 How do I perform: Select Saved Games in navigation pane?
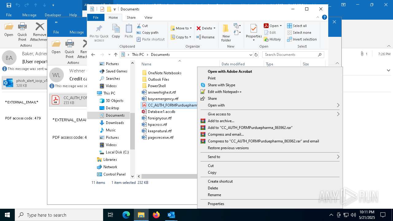(113, 71)
